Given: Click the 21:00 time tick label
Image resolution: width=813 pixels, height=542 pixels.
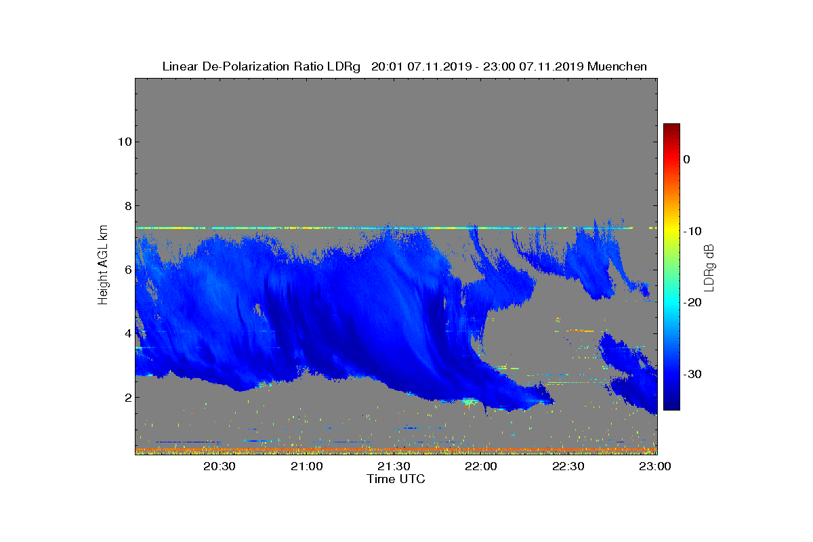Looking at the screenshot, I should (307, 466).
